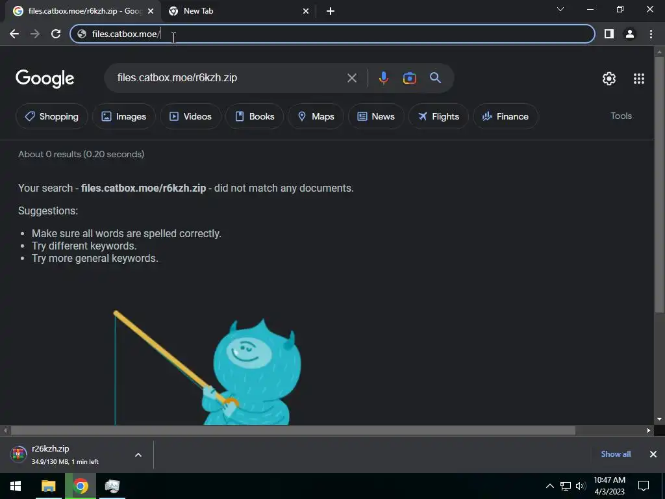Click the forward navigation arrow

pyautogui.click(x=35, y=34)
